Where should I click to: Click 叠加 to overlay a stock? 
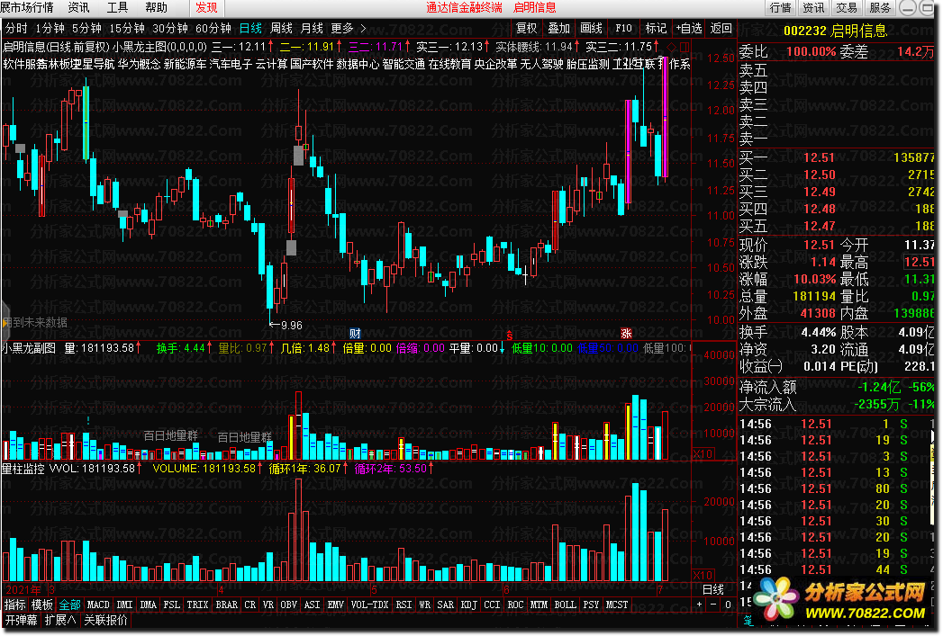click(x=558, y=28)
